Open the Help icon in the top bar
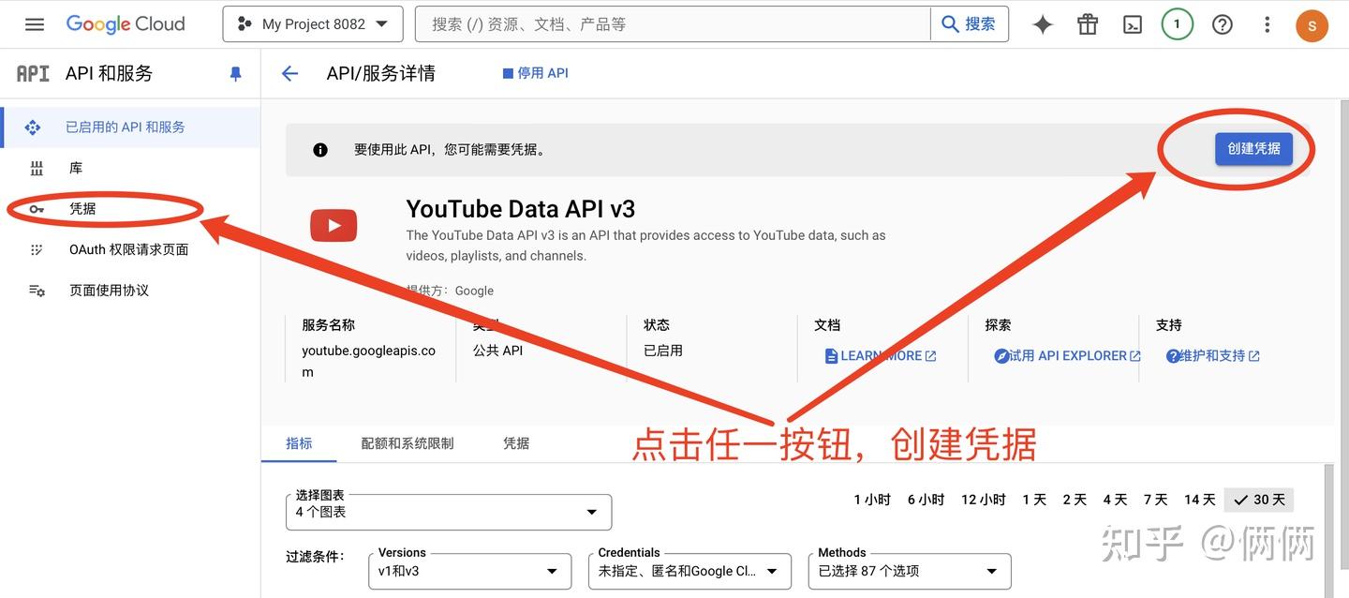Viewport: 1349px width, 598px height. point(1222,23)
